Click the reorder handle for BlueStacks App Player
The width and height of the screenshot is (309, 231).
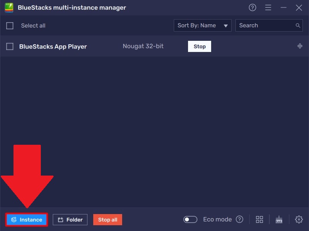[x=300, y=46]
